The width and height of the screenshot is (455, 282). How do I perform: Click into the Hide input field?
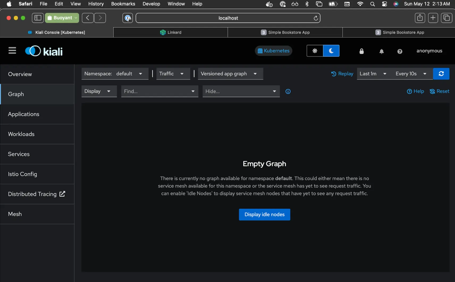(x=236, y=91)
